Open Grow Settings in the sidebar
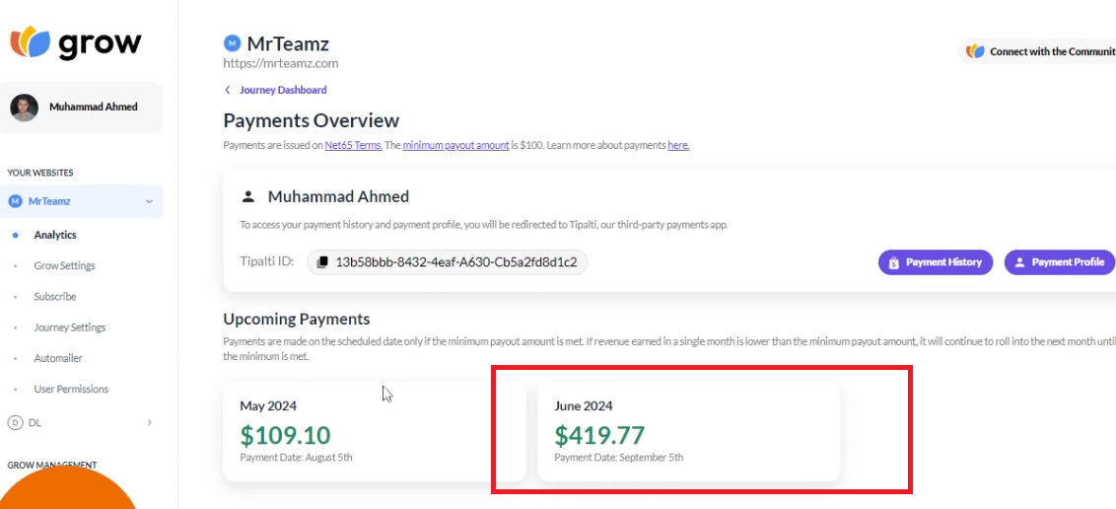 click(64, 265)
